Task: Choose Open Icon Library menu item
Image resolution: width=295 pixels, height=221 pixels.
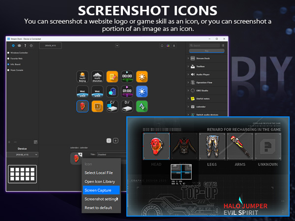Action: [101, 182]
